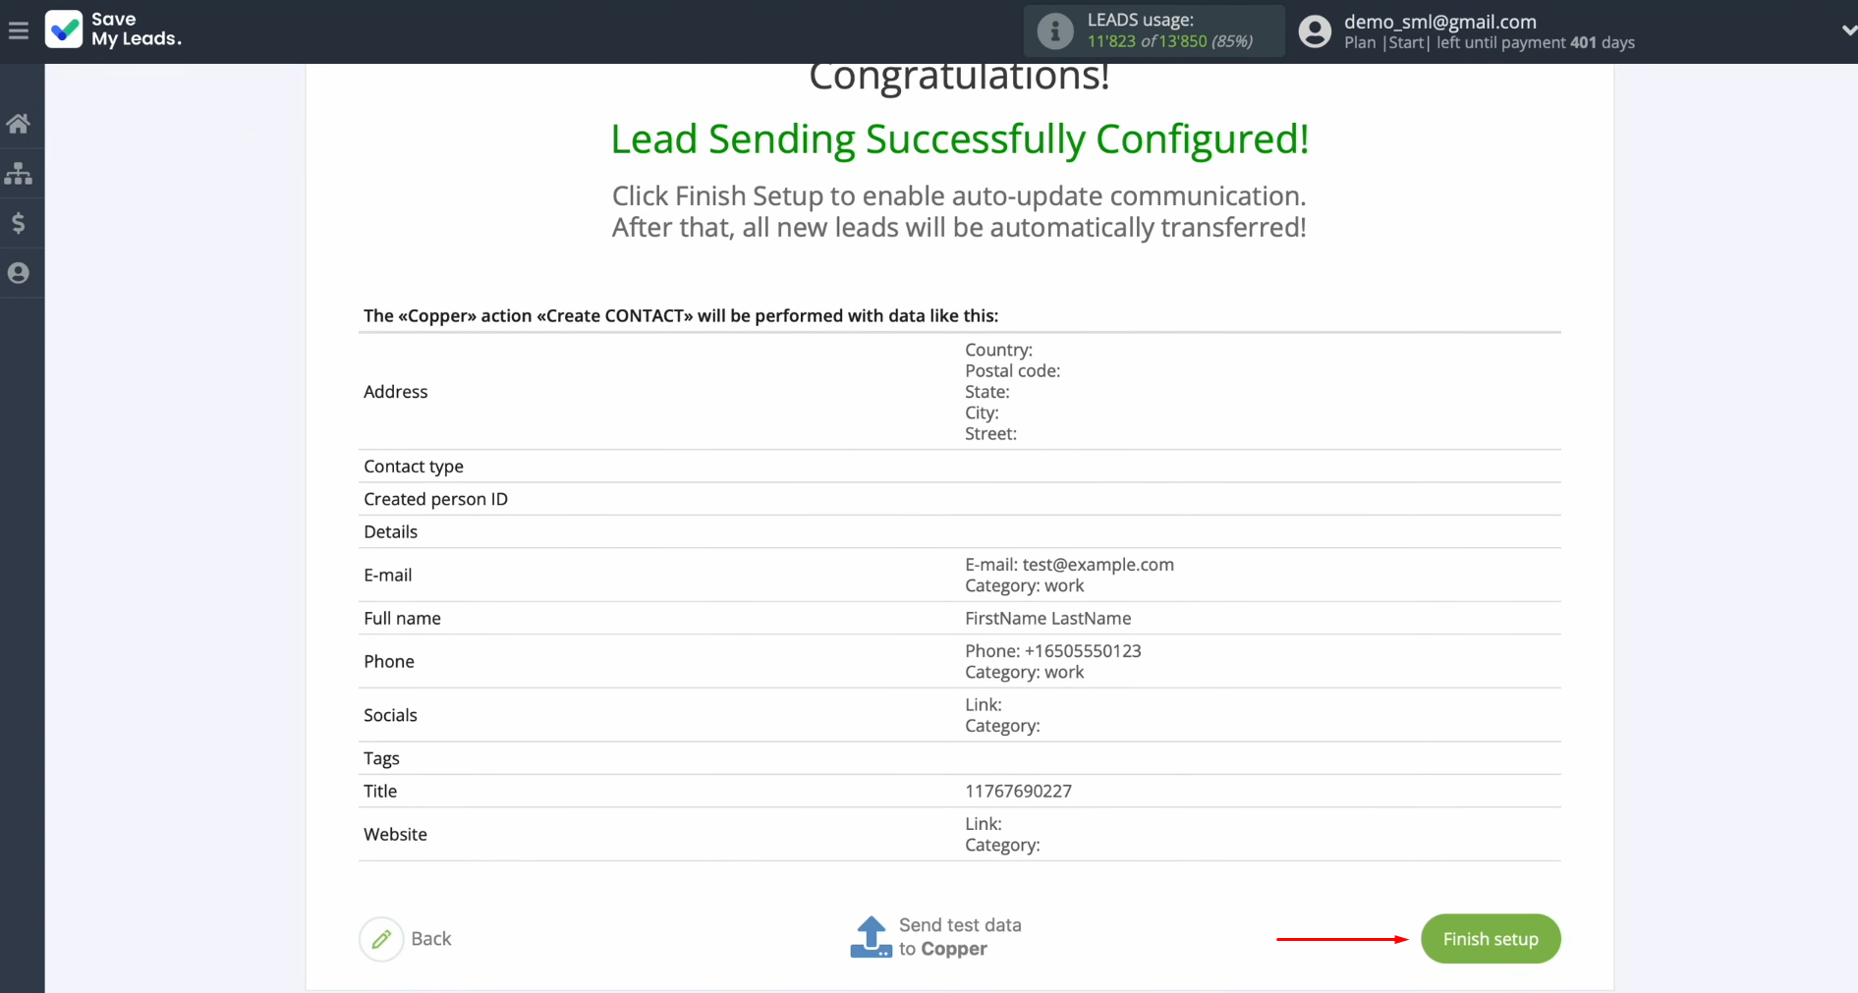Image resolution: width=1858 pixels, height=993 pixels.
Task: Click the Back pencil icon
Action: (381, 939)
